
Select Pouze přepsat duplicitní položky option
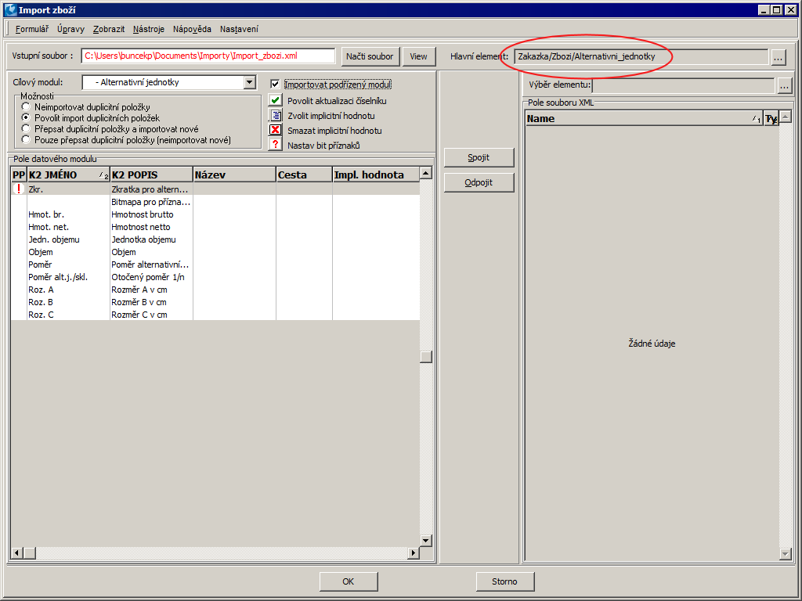coord(26,139)
